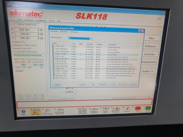183x137 pixels.
Task: Click the Weiter >> button
Action: click(x=148, y=71)
